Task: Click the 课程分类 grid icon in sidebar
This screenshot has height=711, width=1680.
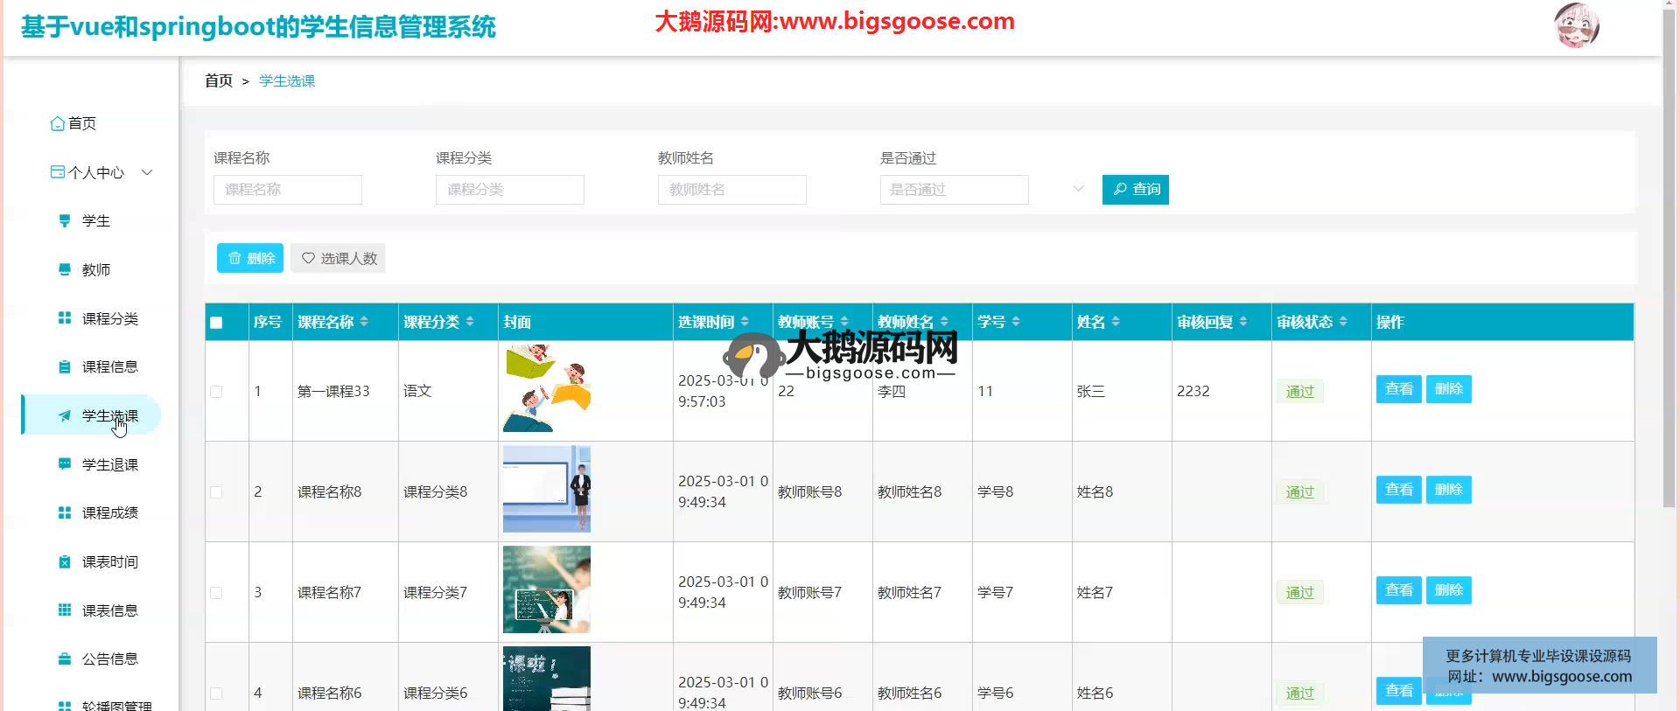Action: pos(64,318)
